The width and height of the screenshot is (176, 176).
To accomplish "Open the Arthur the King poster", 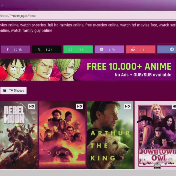I will (110, 135).
